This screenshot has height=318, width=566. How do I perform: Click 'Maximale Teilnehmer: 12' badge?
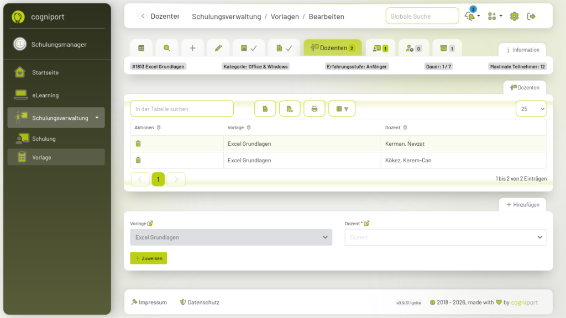[517, 66]
